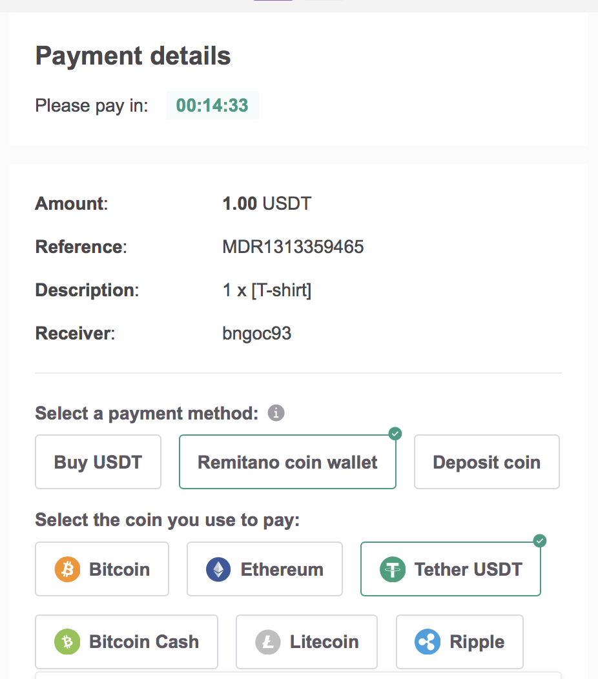Viewport: 598px width, 679px height.
Task: Click the Bitcoin Cash green icon
Action: 67,642
